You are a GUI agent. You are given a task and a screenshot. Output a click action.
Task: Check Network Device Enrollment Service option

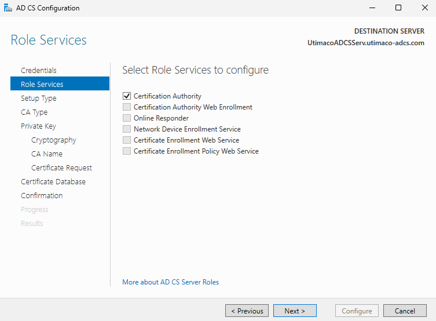127,129
